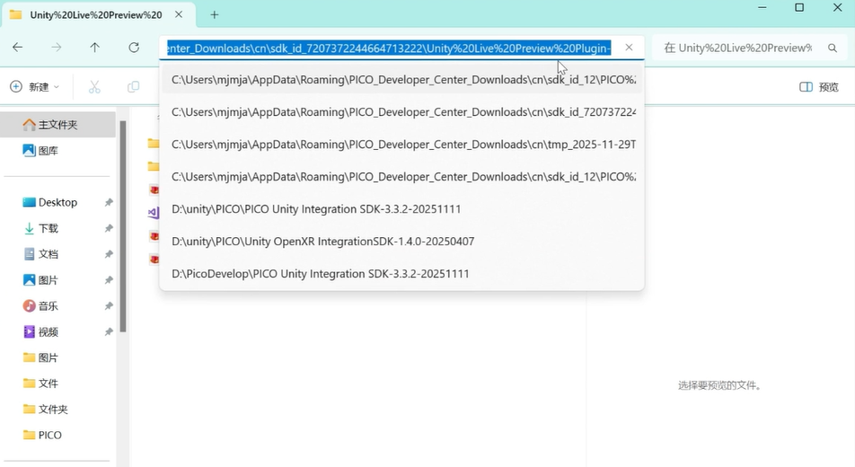This screenshot has height=467, width=855.
Task: Choose the tmp_2025-11-29T path suggestion
Action: pyautogui.click(x=402, y=145)
